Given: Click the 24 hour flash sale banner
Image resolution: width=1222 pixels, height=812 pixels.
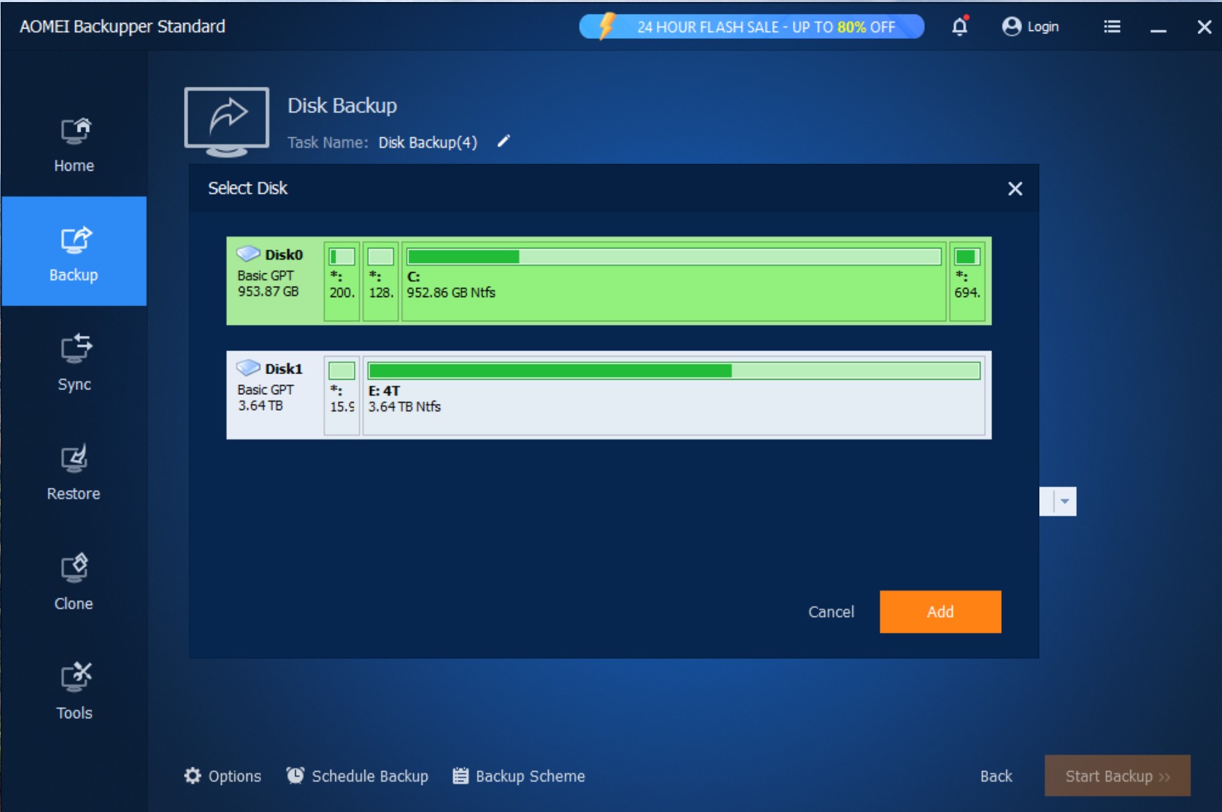Looking at the screenshot, I should click(x=751, y=26).
